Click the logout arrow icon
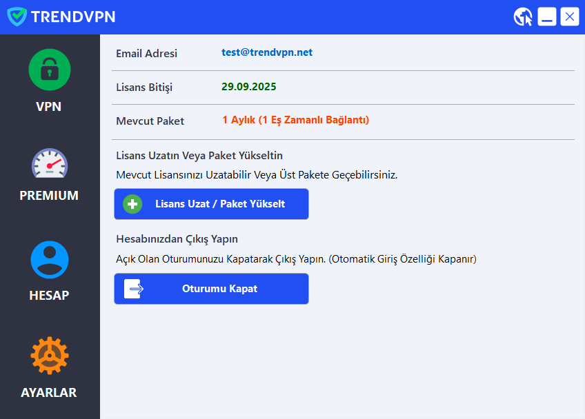Screen dimensions: 585x419 pyautogui.click(x=132, y=289)
